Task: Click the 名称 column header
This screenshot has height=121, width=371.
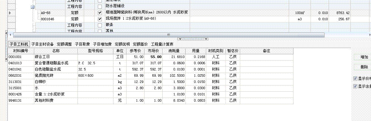Action: tap(56, 51)
